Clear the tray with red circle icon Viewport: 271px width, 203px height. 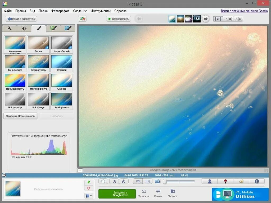89,188
